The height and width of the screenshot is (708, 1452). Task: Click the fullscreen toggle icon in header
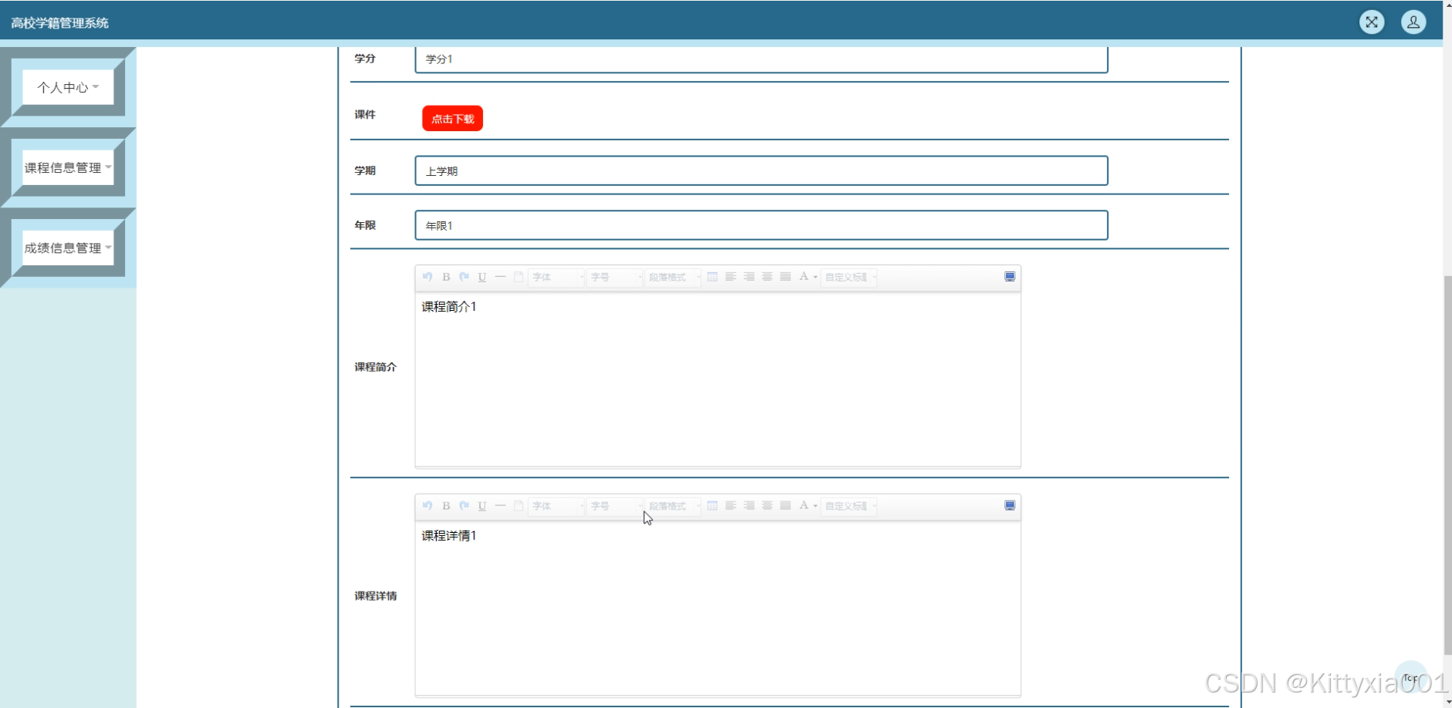1372,22
